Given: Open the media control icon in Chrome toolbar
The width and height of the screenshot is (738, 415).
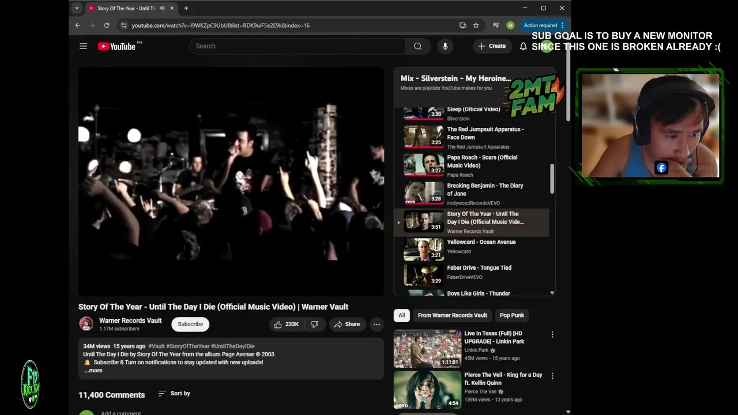Looking at the screenshot, I should 496,25.
